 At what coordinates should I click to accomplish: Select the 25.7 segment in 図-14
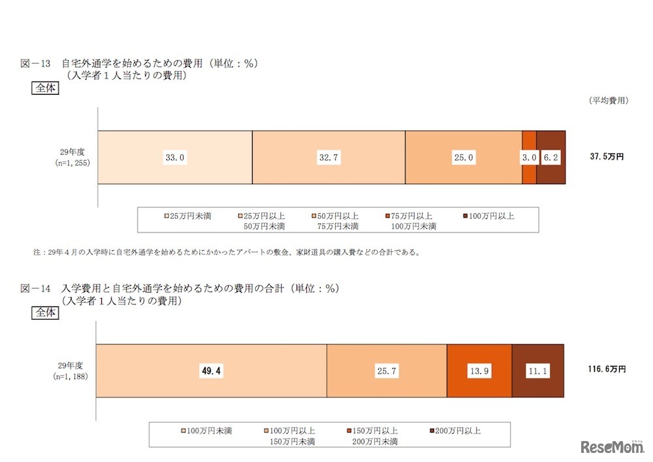point(387,370)
